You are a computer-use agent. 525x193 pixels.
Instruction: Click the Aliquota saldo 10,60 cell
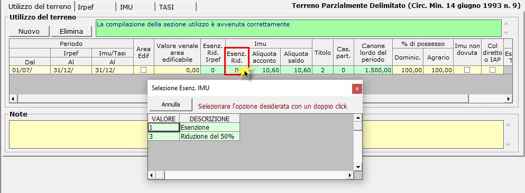[296, 70]
